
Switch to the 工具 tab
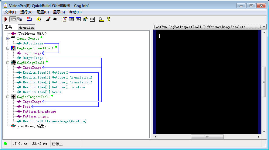tap(10, 27)
